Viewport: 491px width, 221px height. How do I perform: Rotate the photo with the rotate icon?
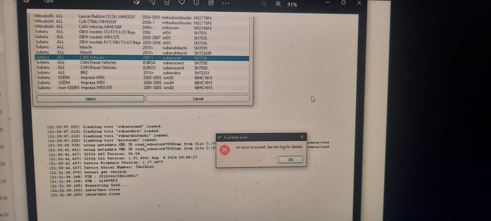click(x=152, y=3)
